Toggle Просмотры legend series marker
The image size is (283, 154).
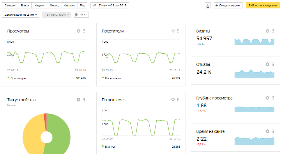(8, 78)
